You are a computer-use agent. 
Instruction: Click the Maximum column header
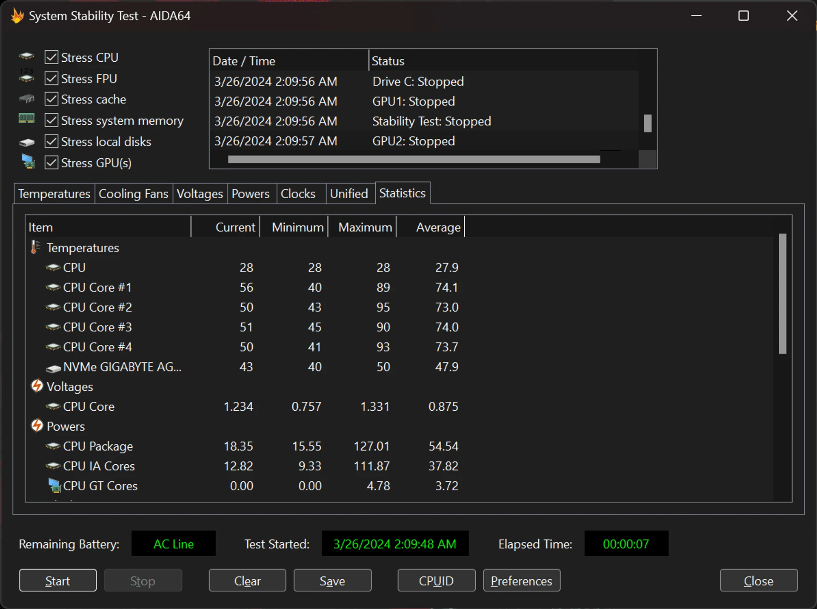(x=363, y=227)
